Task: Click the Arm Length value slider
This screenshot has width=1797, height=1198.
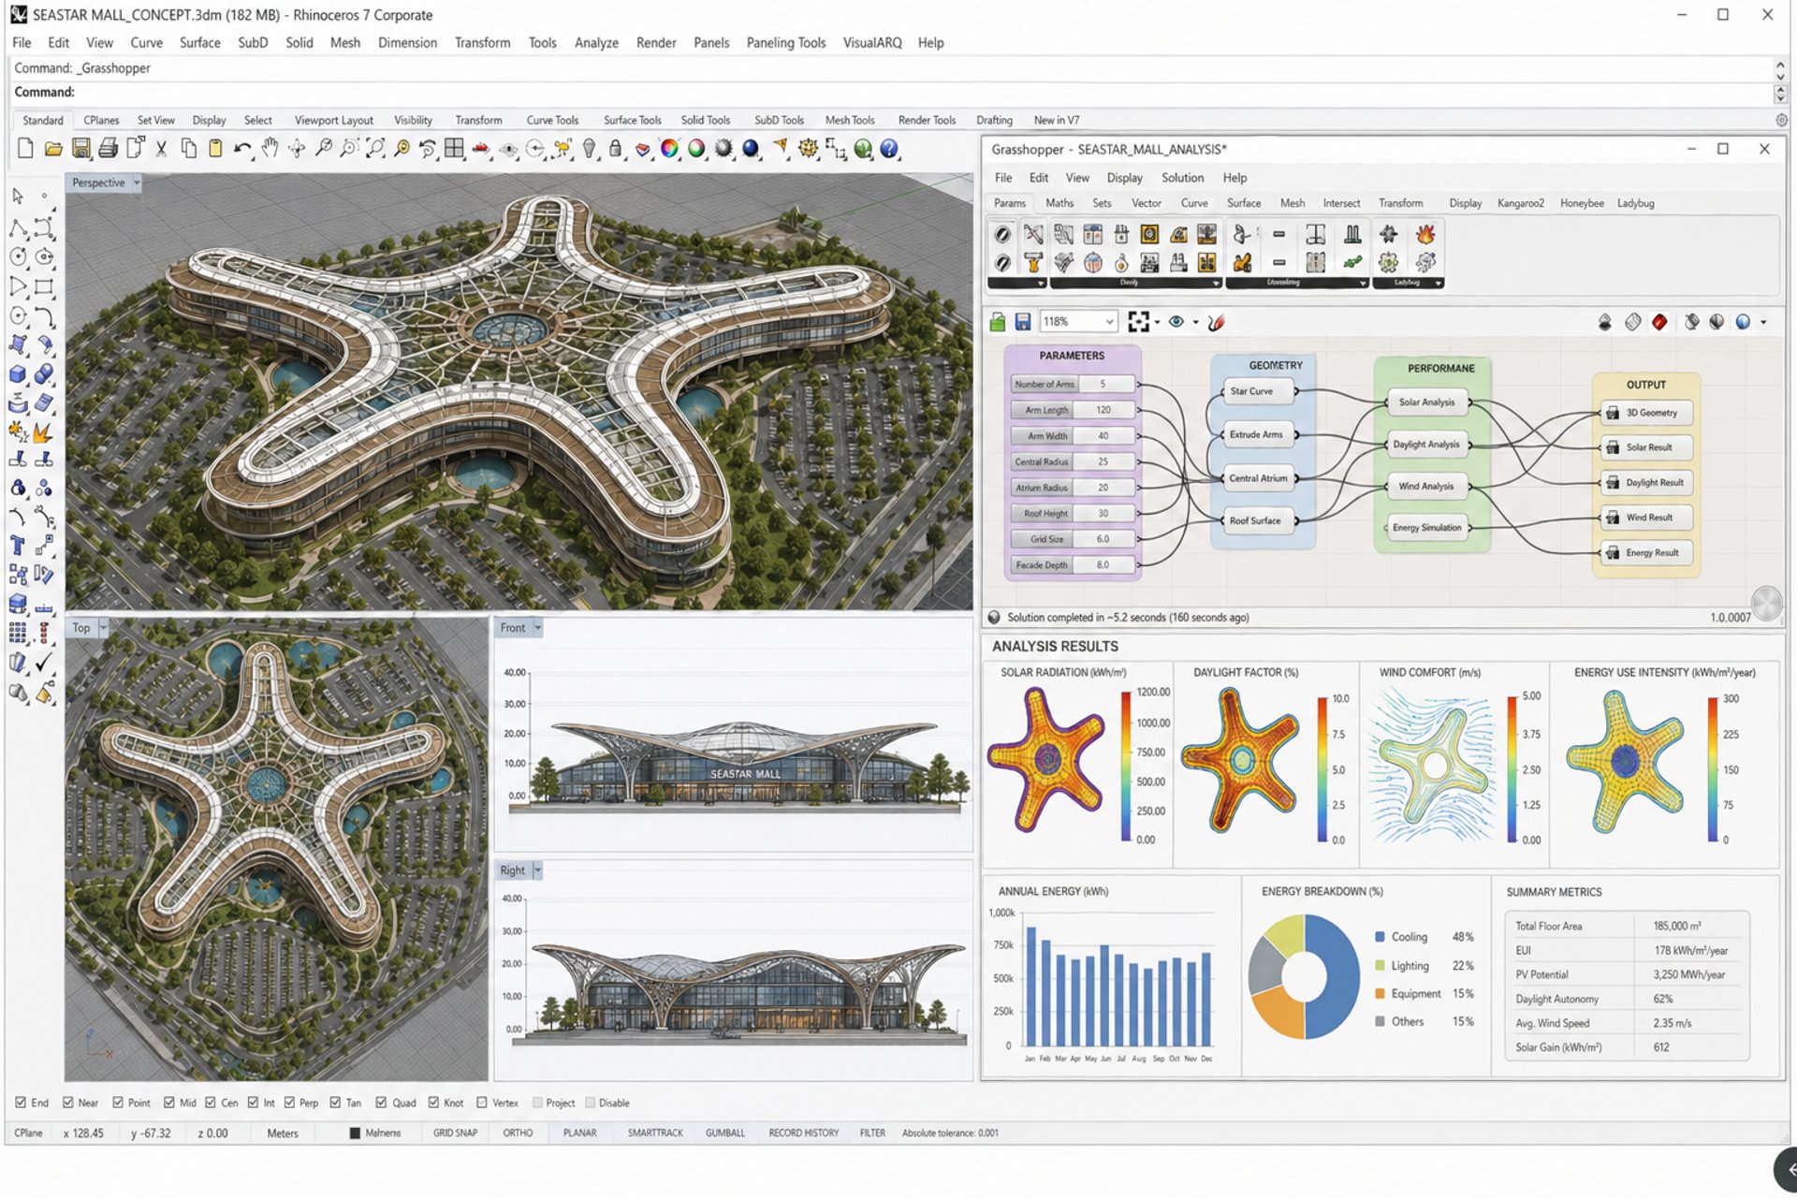Action: point(1103,410)
